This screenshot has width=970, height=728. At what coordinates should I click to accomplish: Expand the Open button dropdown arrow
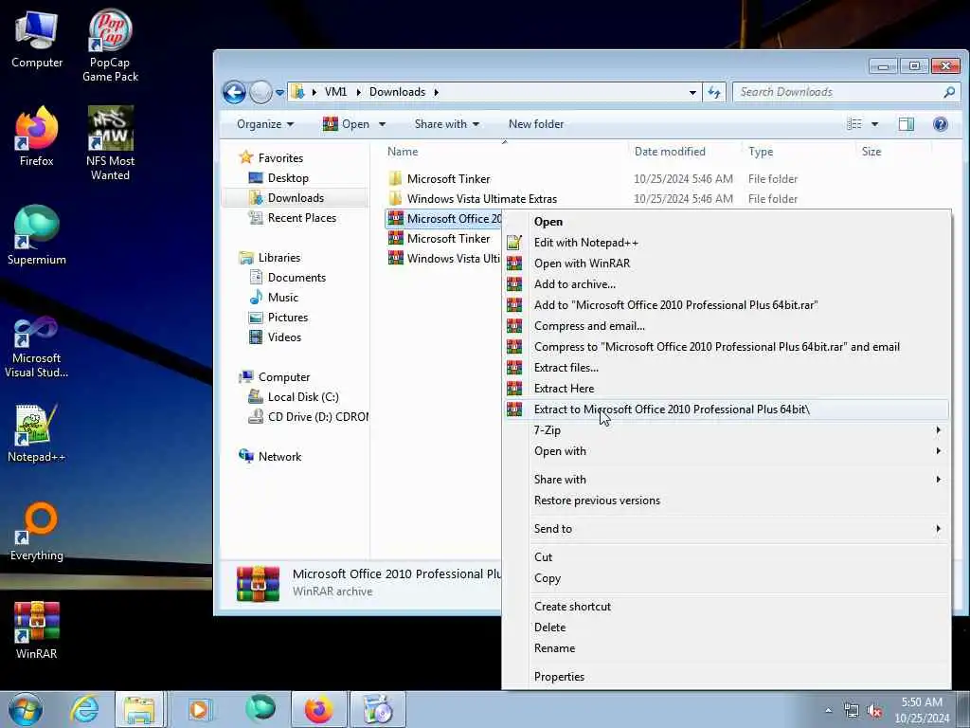click(x=383, y=124)
